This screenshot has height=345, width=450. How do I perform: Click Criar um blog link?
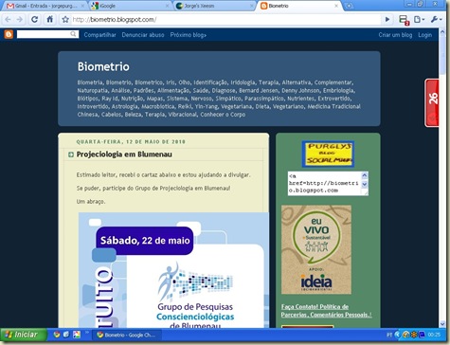point(395,35)
